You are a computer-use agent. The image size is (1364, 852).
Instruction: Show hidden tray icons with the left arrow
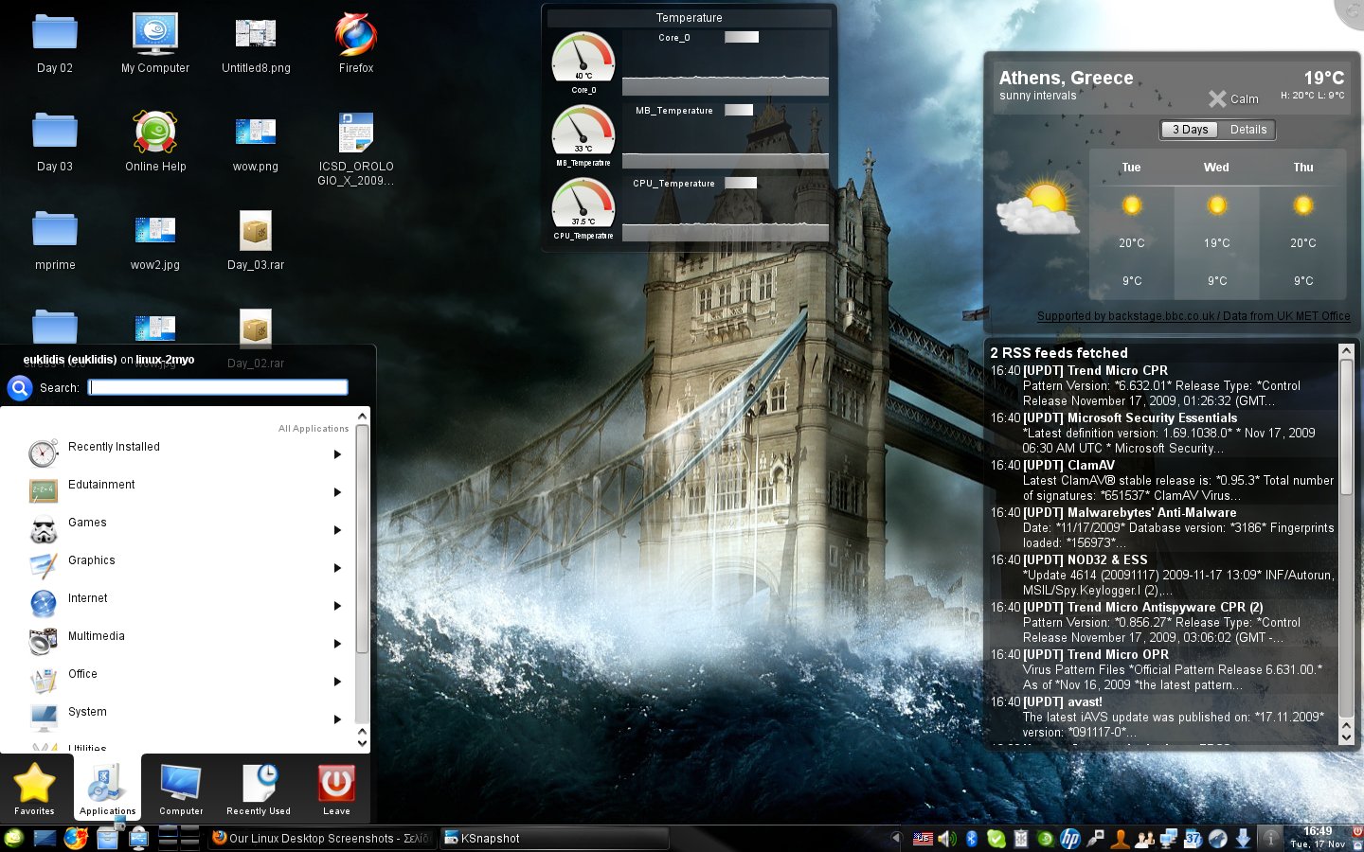(x=896, y=838)
